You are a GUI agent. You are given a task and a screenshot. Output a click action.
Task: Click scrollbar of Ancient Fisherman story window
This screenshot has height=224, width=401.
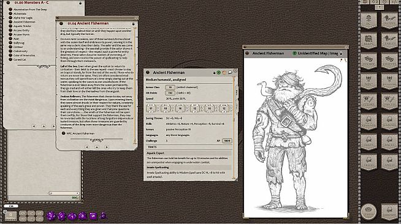135,86
